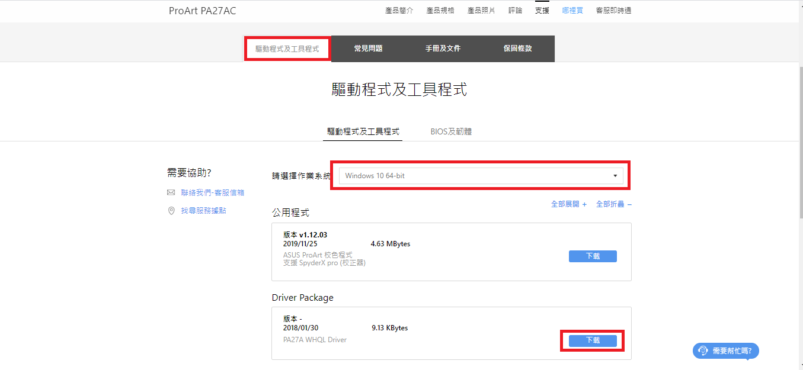Viewport: 803px width, 370px height.
Task: Expand all sections with 全部展開 +
Action: pyautogui.click(x=569, y=204)
